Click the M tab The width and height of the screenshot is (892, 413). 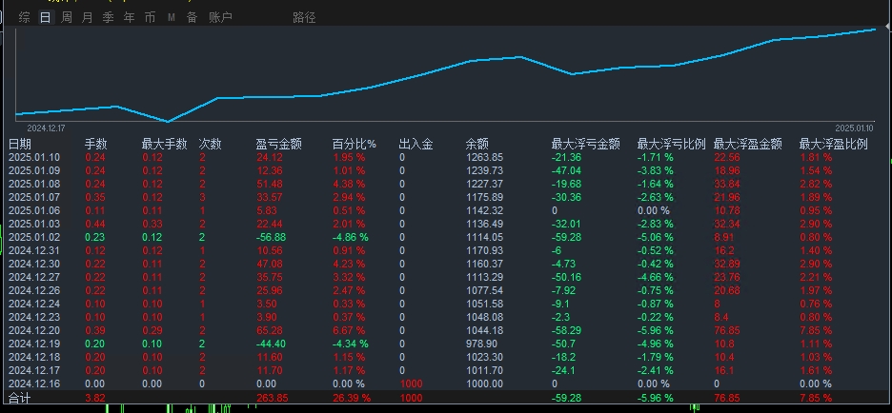[x=172, y=18]
